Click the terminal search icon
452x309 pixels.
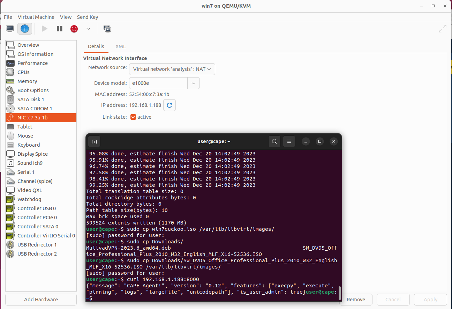tap(274, 141)
